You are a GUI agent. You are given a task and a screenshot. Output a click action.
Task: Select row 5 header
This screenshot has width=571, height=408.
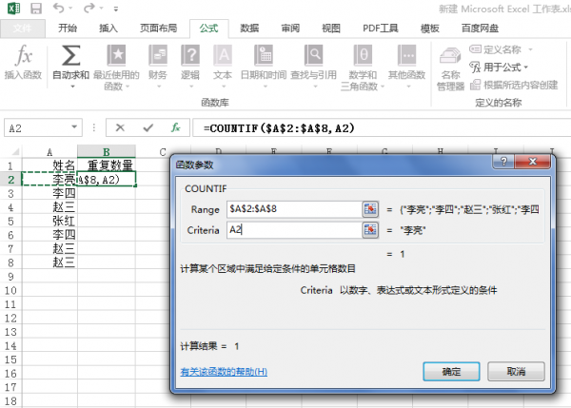(10, 222)
